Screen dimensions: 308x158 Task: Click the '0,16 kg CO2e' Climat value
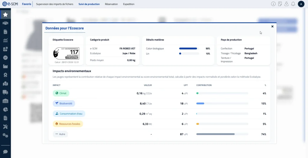click(144, 93)
